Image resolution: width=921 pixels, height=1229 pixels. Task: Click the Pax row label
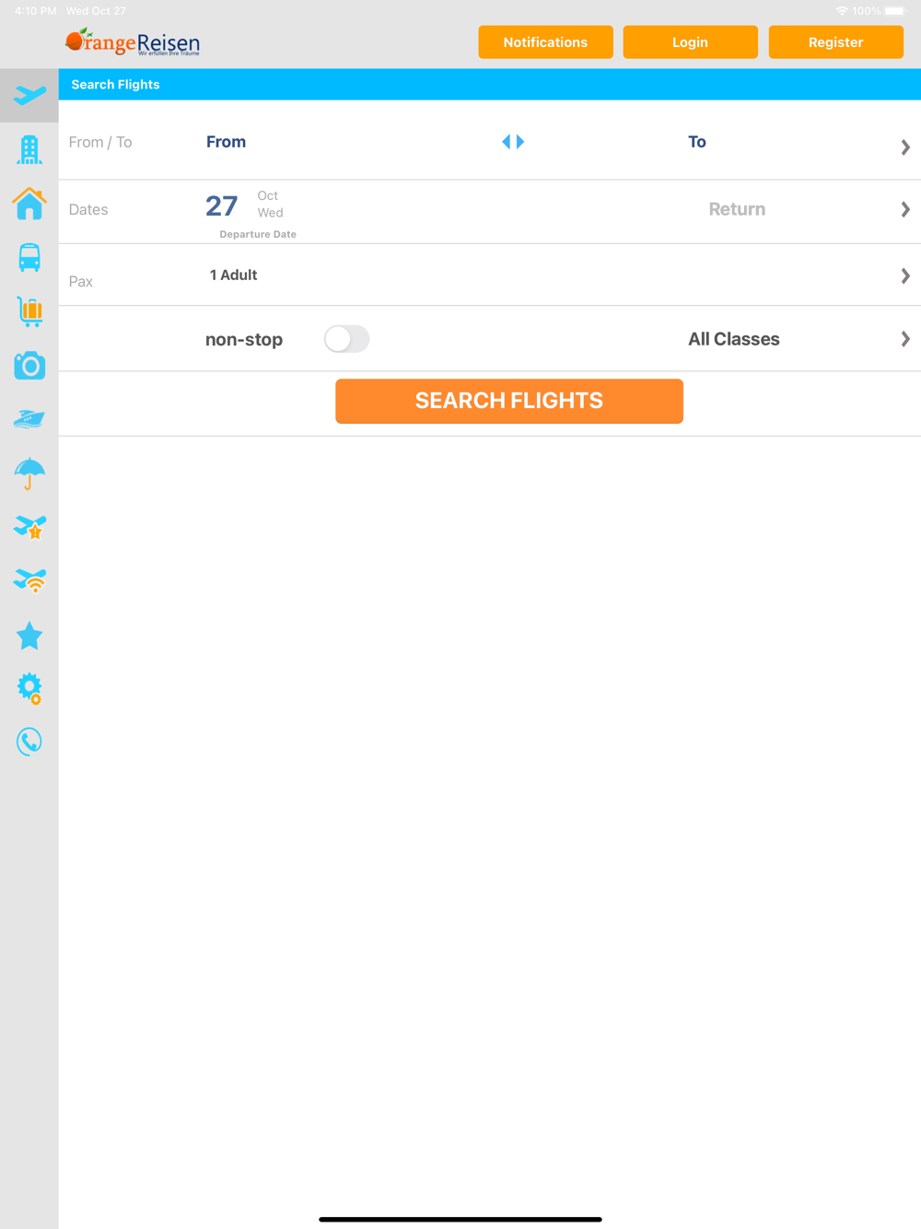click(81, 281)
